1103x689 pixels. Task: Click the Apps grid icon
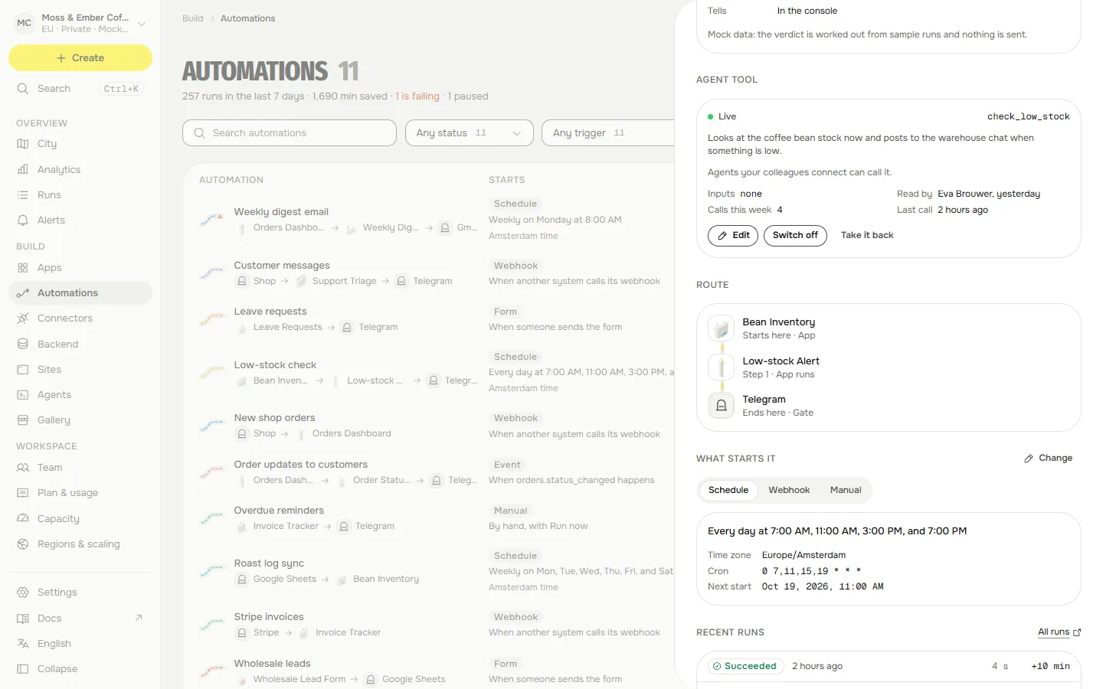pos(23,268)
